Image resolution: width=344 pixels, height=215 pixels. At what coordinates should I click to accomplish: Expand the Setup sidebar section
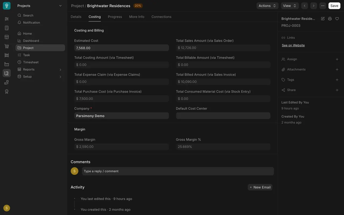coord(40,77)
